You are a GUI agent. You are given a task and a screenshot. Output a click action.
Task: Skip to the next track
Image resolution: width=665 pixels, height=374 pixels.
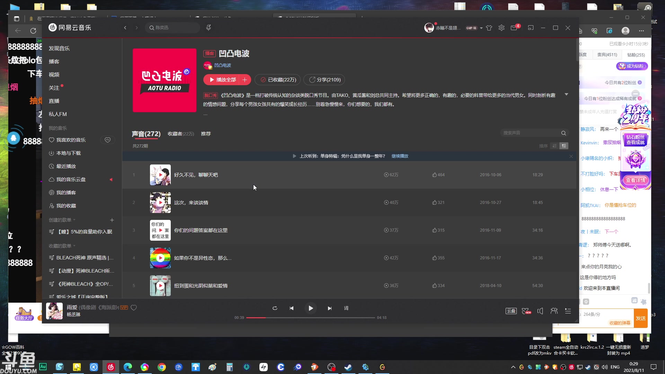pos(329,308)
